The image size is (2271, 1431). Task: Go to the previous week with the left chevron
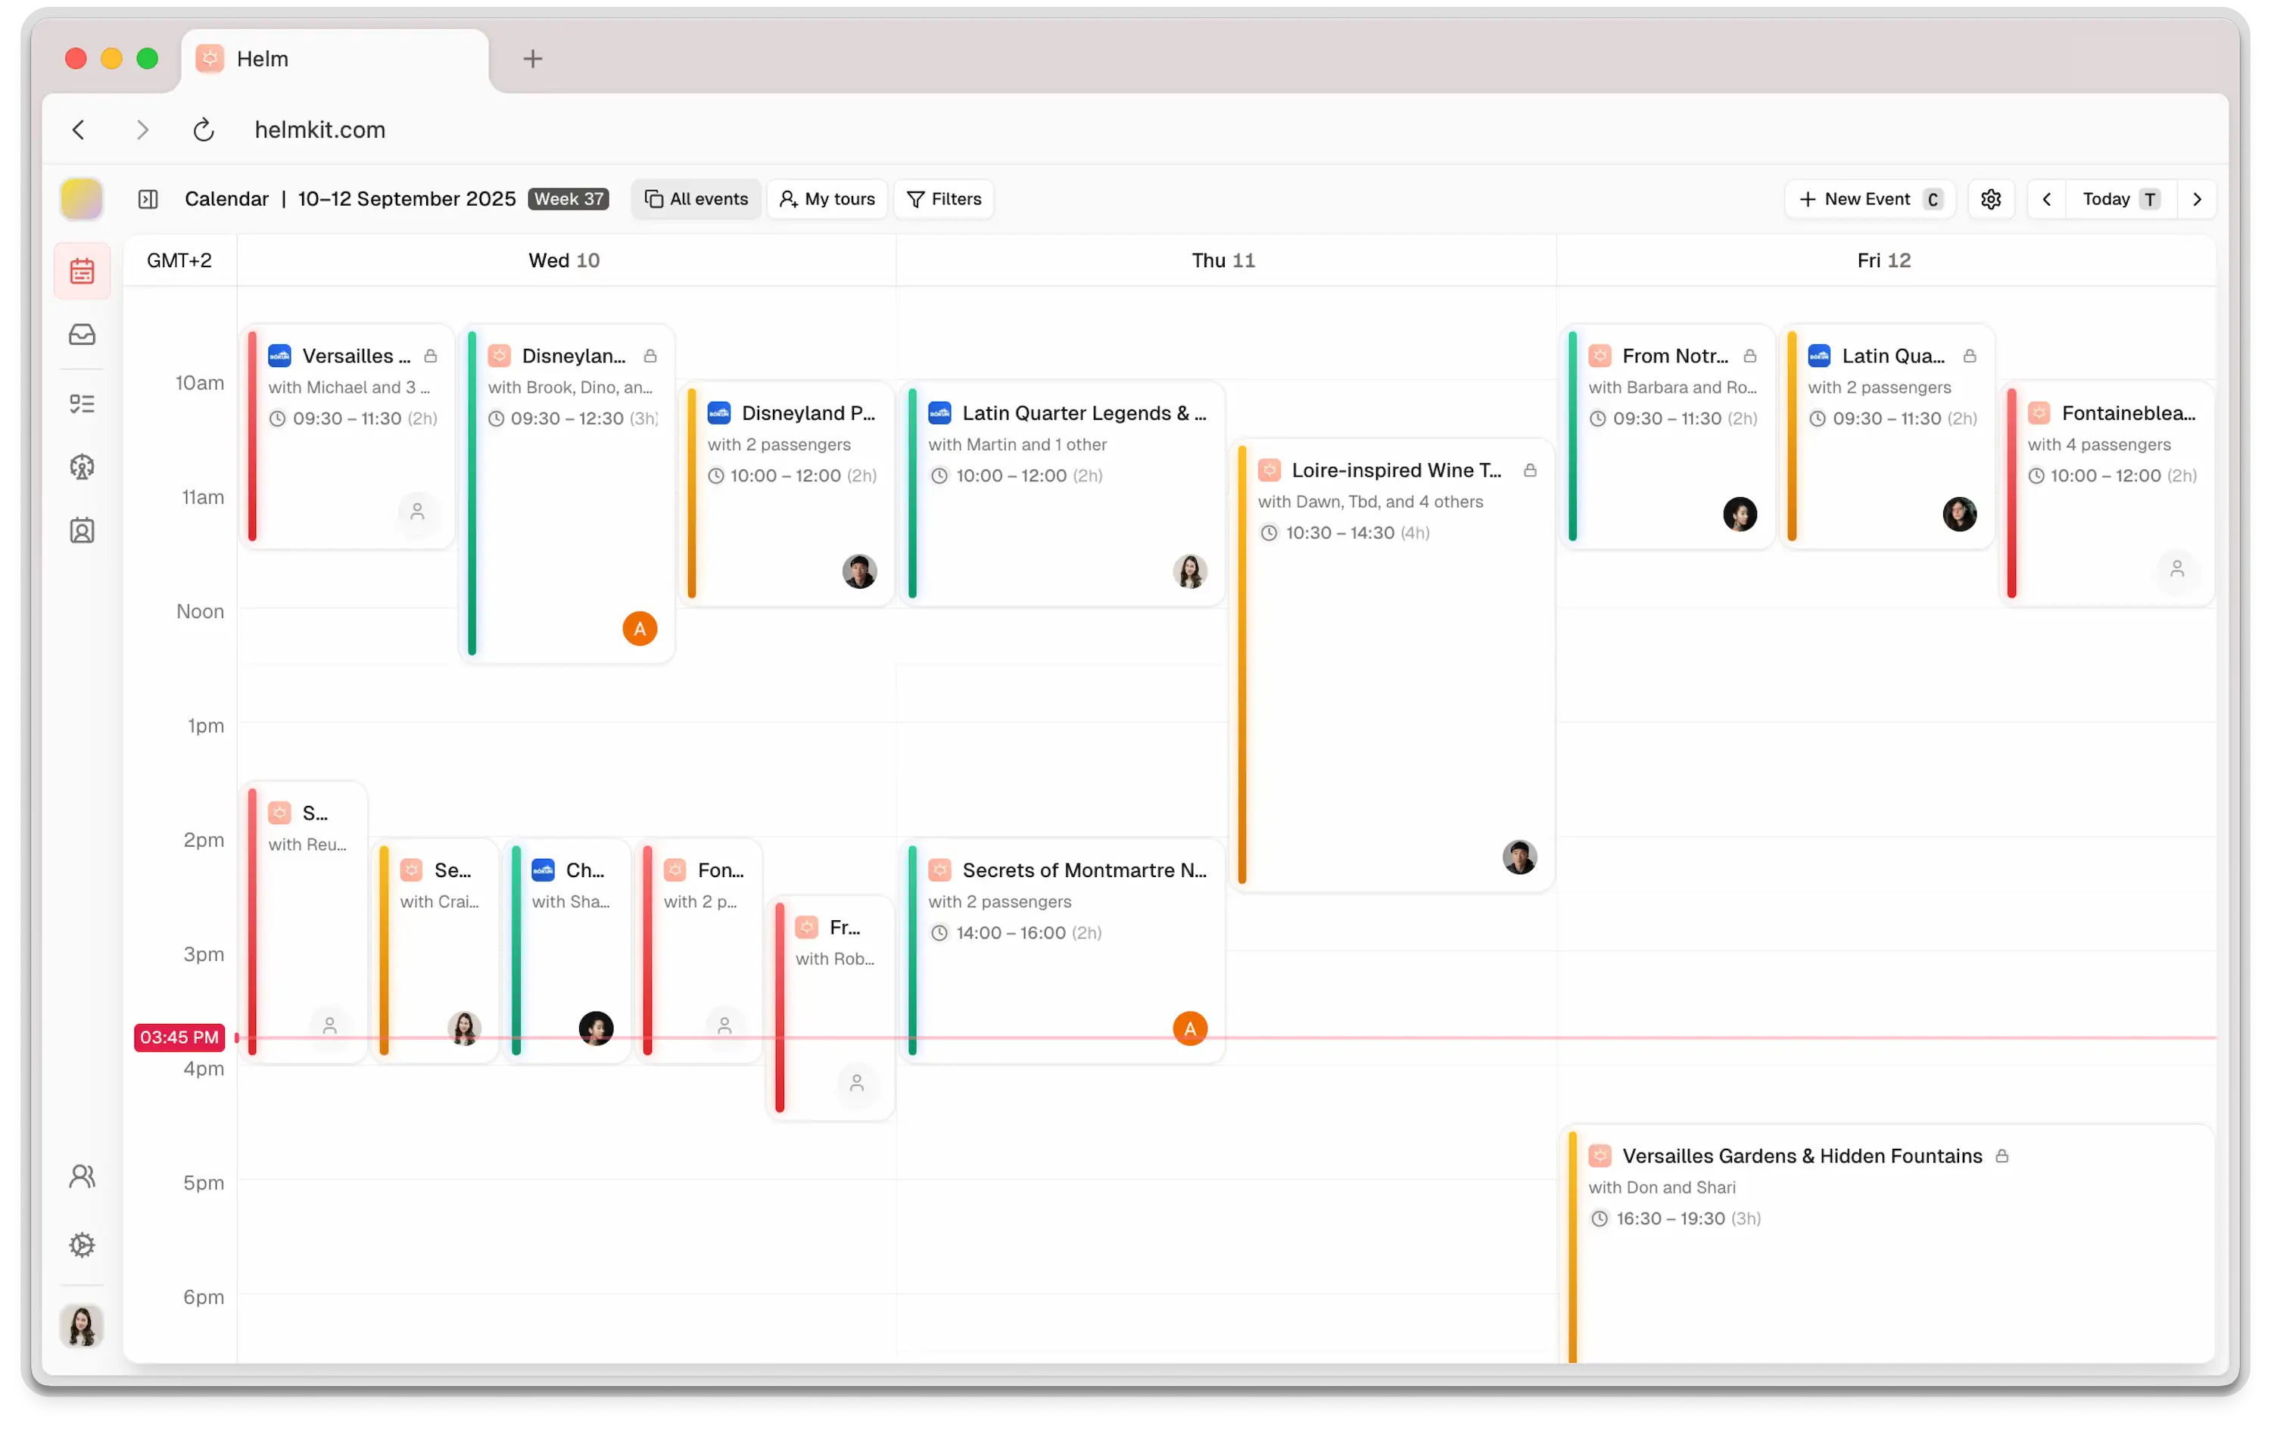[2048, 199]
